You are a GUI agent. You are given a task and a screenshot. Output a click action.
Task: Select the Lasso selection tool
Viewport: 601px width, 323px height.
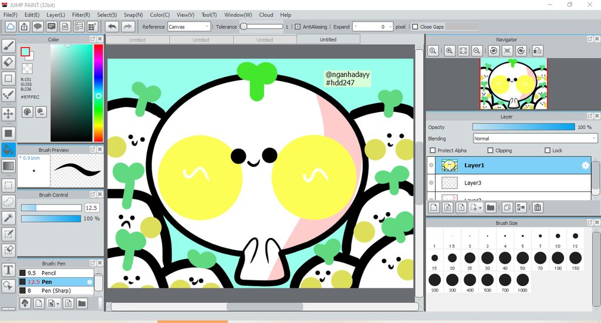pos(8,201)
